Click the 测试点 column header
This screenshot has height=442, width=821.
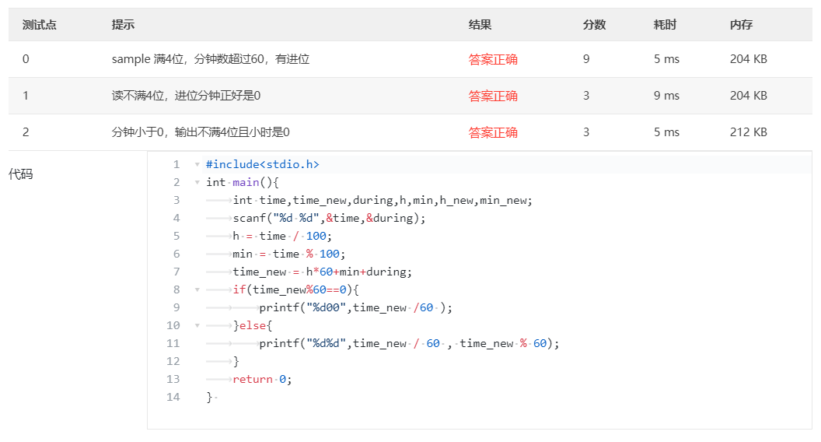[x=40, y=25]
